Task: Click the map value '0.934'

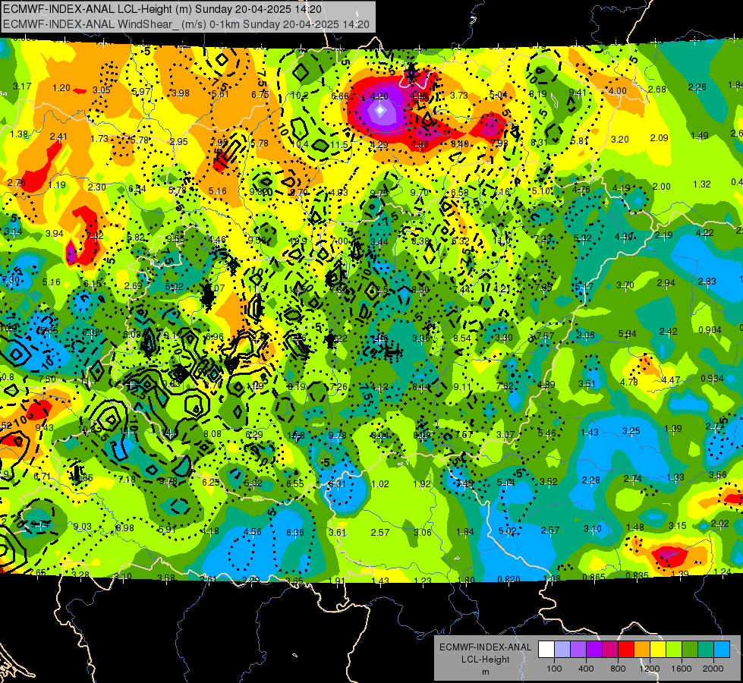Action: (712, 378)
